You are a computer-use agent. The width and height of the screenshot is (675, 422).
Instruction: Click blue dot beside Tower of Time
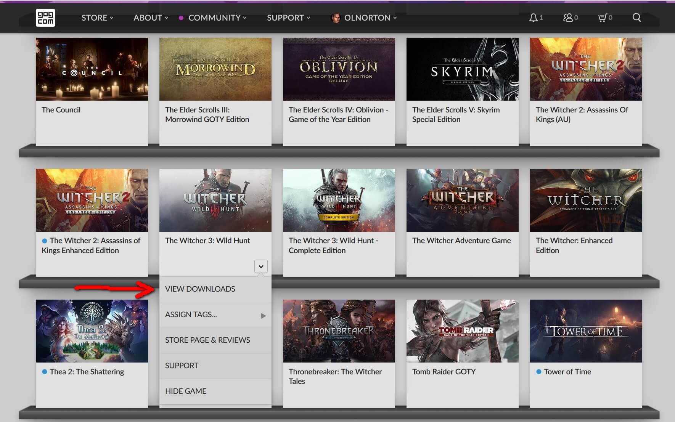pos(539,372)
